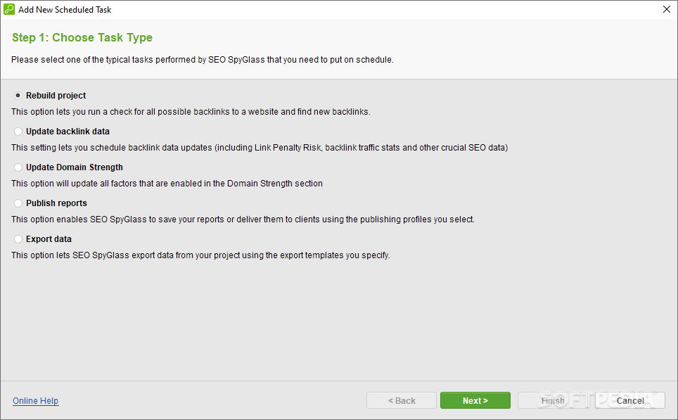Click the disabled Back button
678x420 pixels.
(402, 400)
